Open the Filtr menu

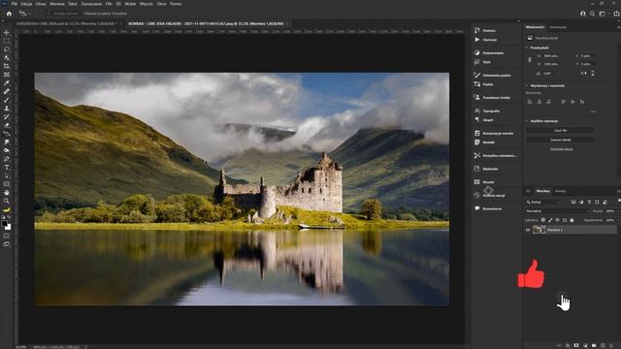point(109,4)
